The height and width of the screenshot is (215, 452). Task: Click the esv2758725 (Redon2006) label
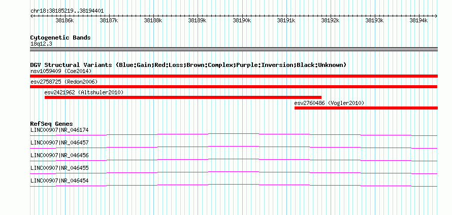(64, 82)
